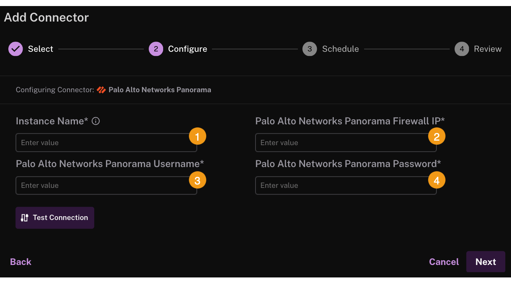511x285 pixels.
Task: Click orange callout badge number 2
Action: 436,136
